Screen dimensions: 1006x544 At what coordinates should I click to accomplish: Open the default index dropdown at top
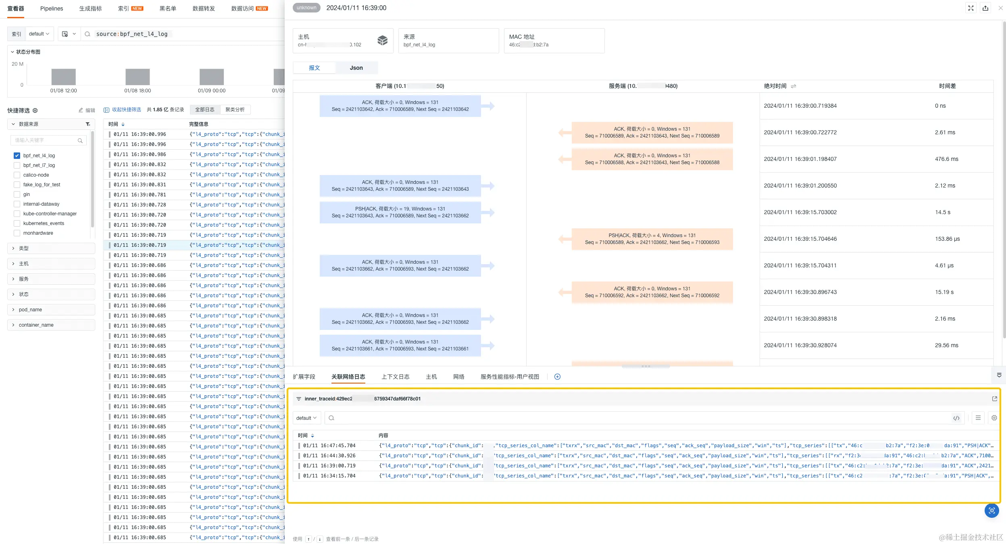[39, 34]
